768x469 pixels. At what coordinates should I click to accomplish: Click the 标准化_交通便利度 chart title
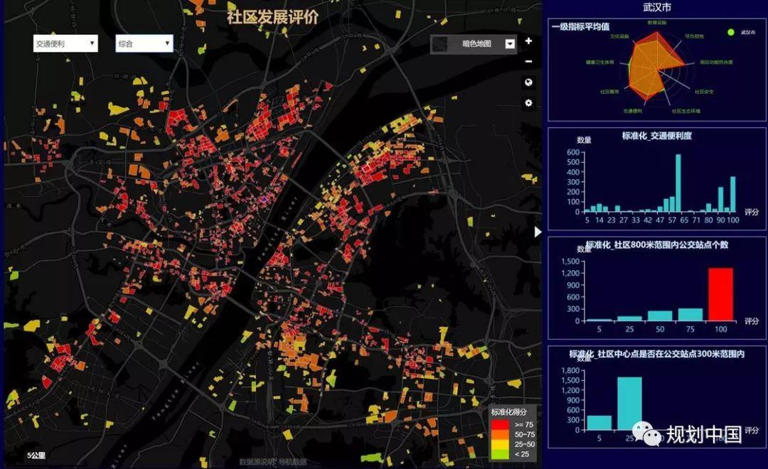tap(657, 136)
